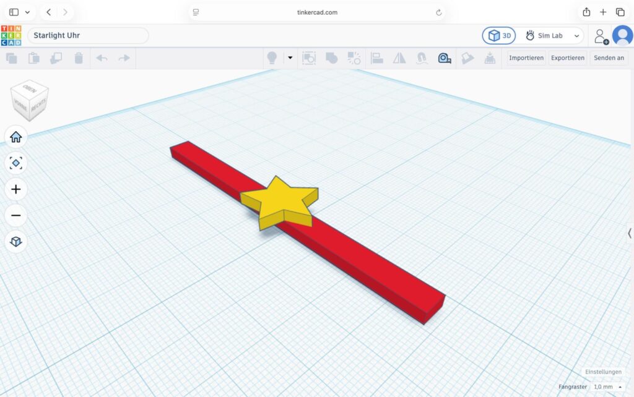Click the Exportieren button

click(x=567, y=58)
